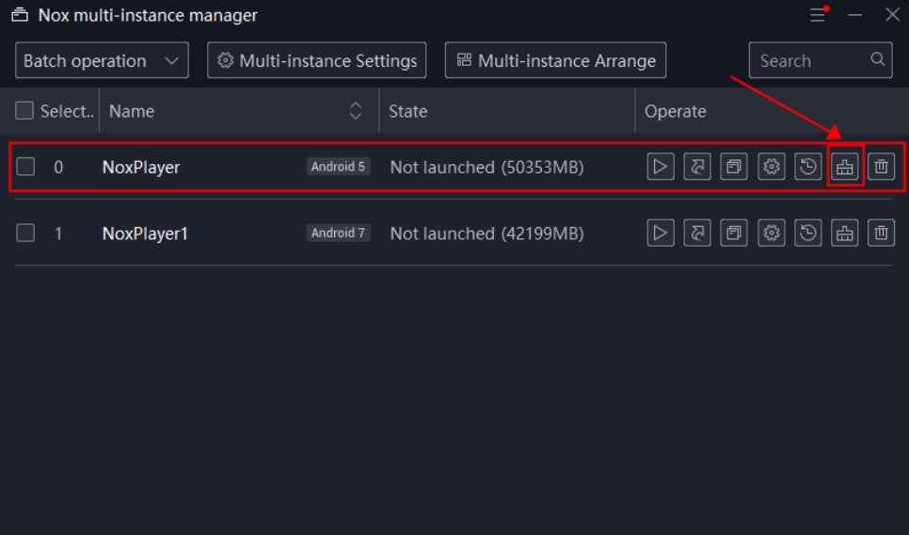Expand the Batch operation dropdown
This screenshot has width=909, height=535.
pos(102,60)
